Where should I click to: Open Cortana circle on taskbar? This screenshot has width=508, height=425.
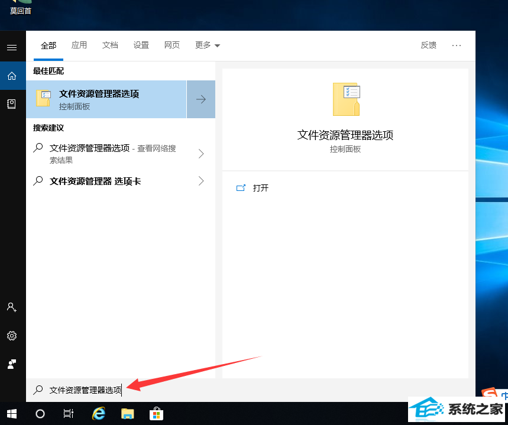click(x=40, y=414)
